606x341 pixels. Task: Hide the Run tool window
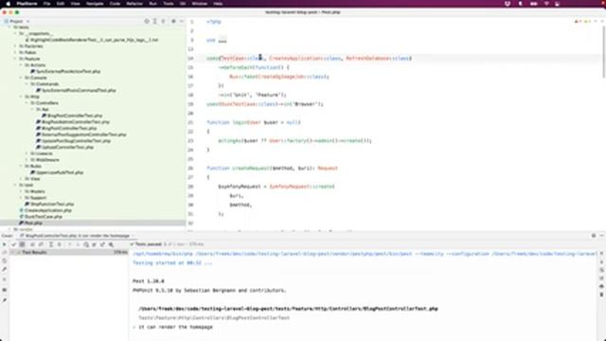[x=602, y=236]
